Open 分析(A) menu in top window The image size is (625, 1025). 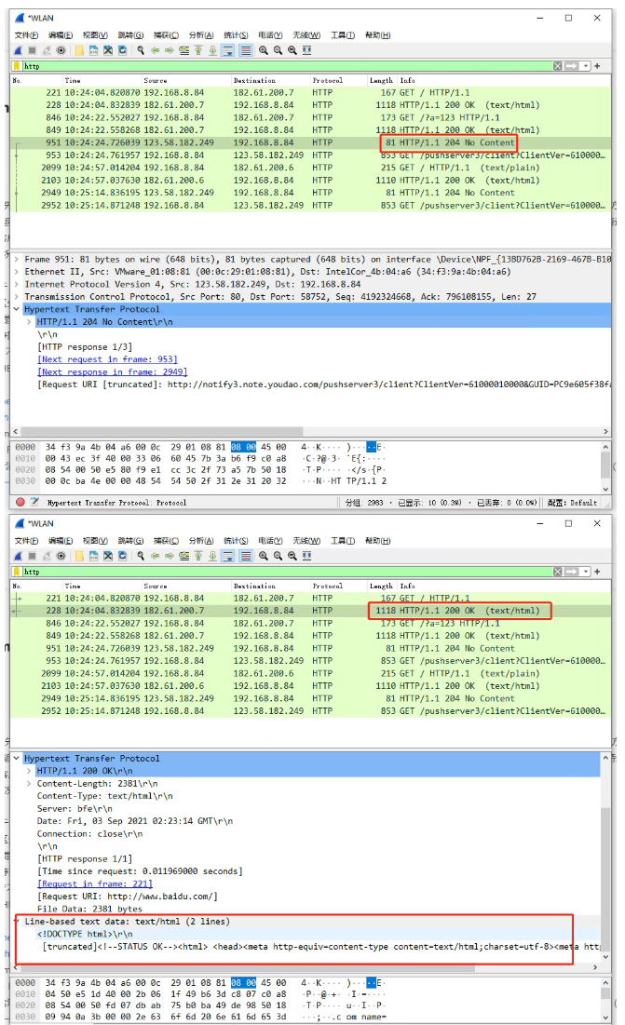[200, 34]
